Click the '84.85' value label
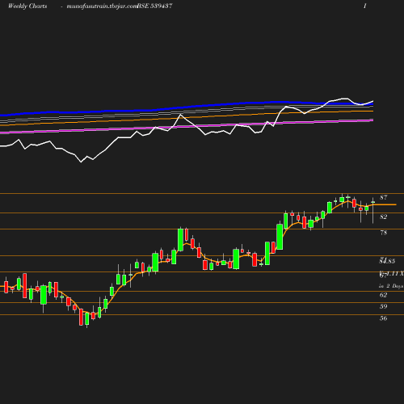This screenshot has width=404, height=404. (x=387, y=261)
